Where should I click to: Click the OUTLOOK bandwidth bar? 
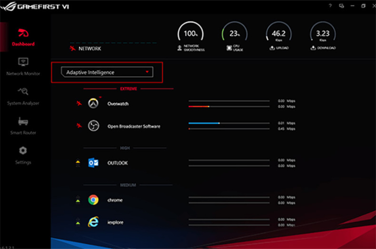tap(229, 163)
